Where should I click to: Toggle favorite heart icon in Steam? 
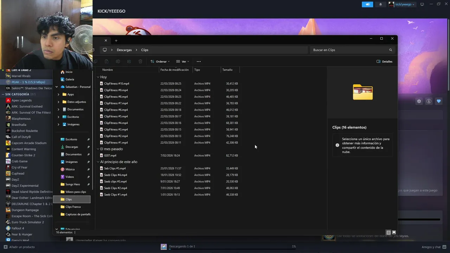coord(439,101)
